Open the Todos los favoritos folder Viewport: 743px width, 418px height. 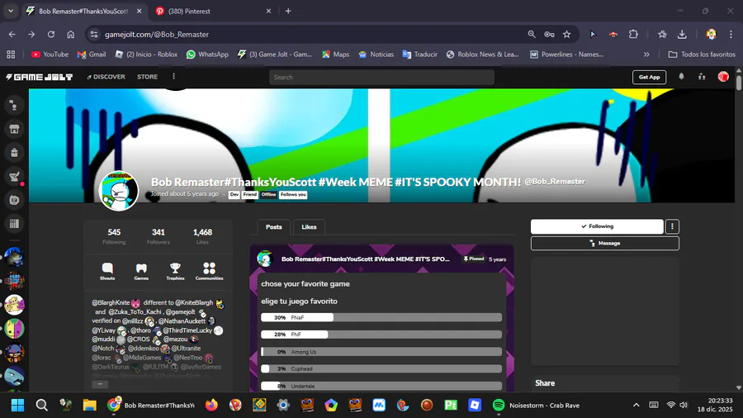click(x=702, y=55)
